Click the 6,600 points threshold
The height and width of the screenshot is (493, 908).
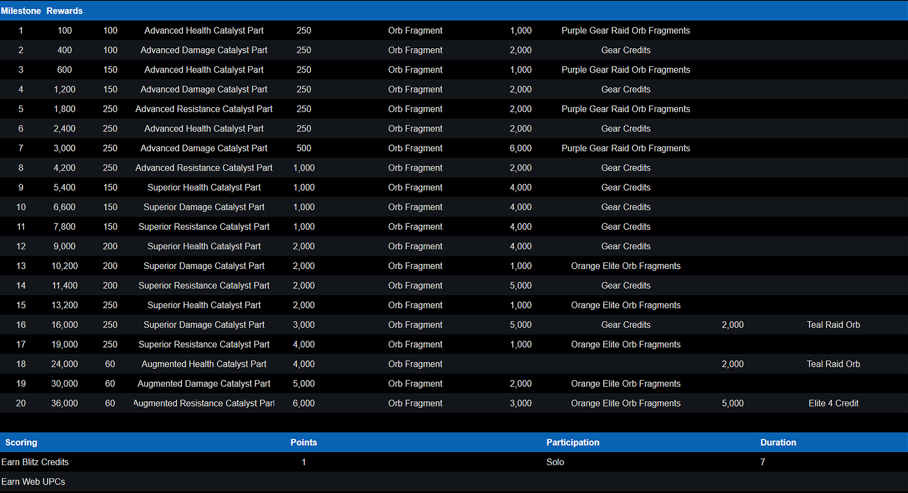(64, 207)
